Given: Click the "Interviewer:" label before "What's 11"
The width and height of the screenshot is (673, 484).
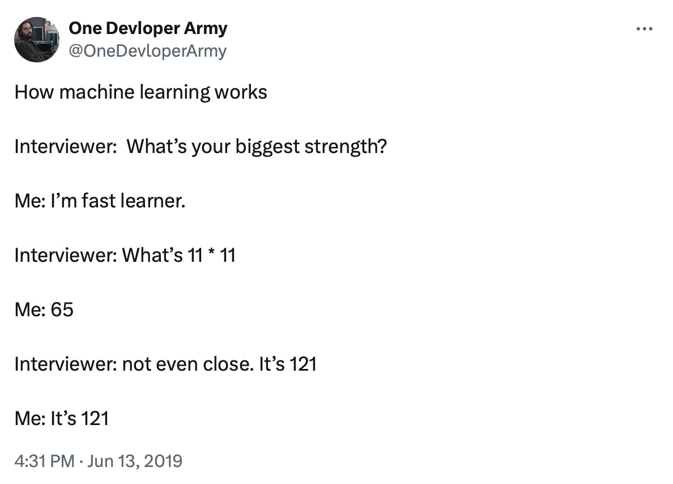Looking at the screenshot, I should click(65, 256).
